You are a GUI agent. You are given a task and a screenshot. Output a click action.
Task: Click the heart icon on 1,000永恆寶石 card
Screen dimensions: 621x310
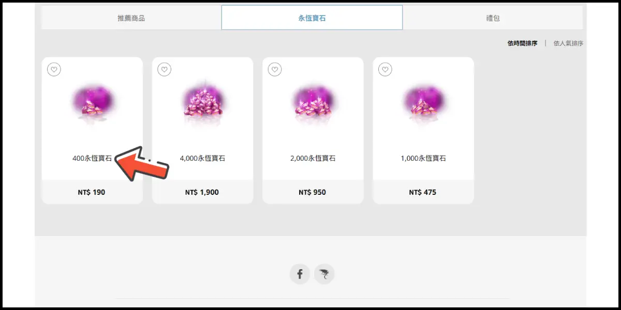tap(385, 69)
